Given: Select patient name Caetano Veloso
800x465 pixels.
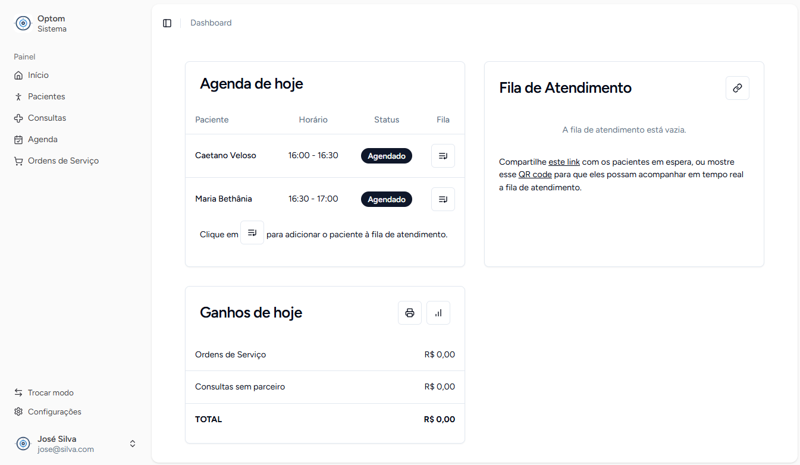Looking at the screenshot, I should coord(225,156).
